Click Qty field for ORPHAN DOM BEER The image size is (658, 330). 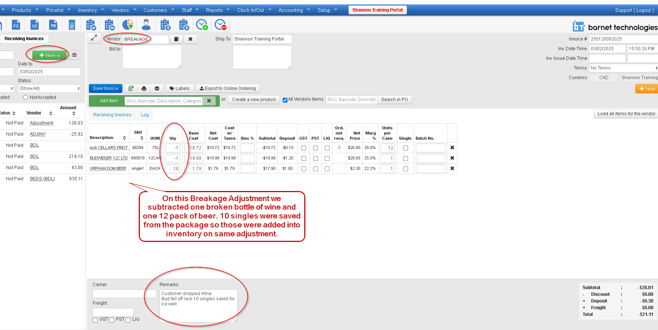(173, 169)
